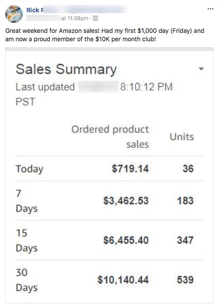The image size is (218, 305).
Task: Collapse the Sales Summary dropdown arrow
Action: click(x=201, y=69)
